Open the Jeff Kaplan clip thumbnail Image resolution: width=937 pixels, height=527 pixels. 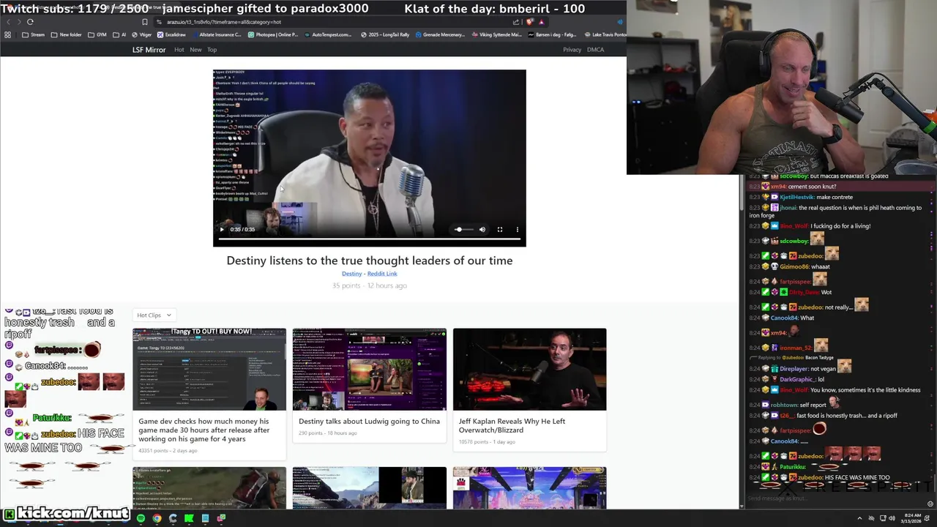(x=529, y=369)
